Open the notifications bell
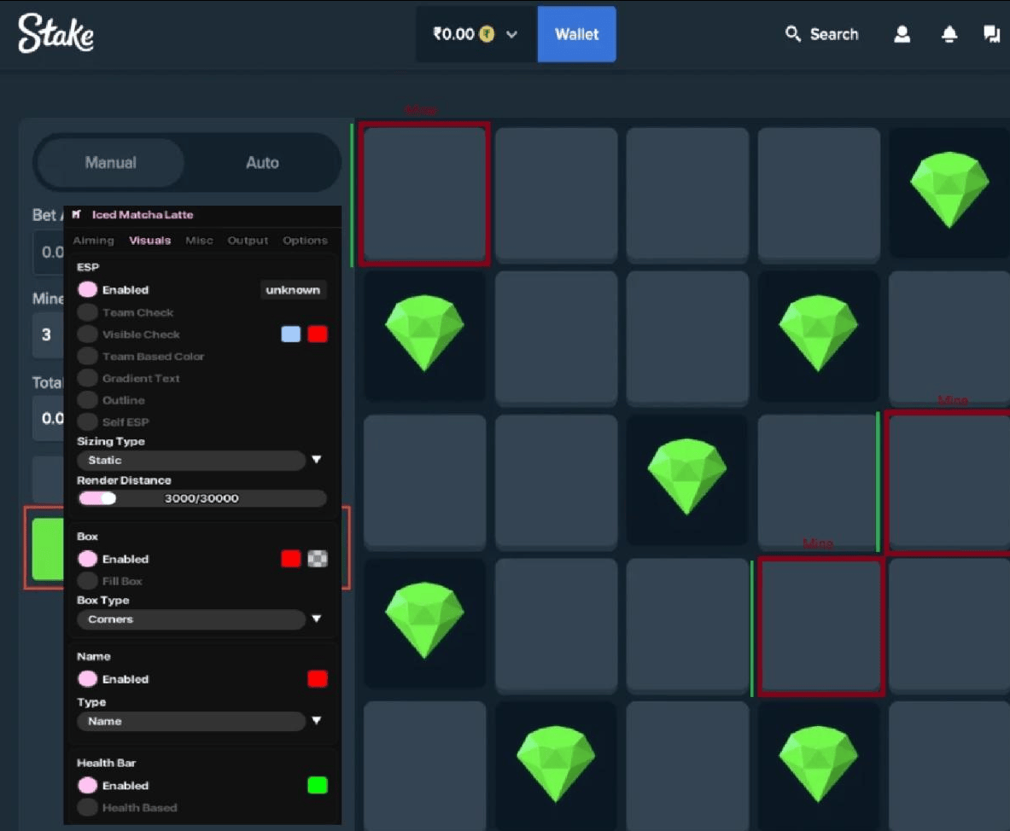1010x831 pixels. point(949,34)
